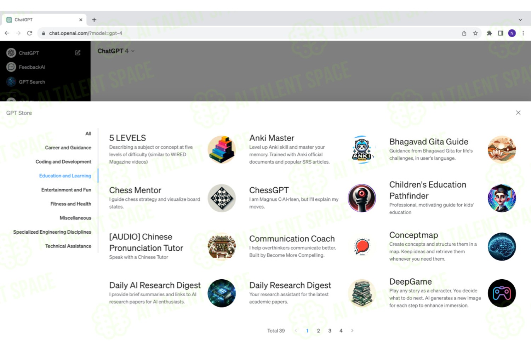
Task: Open the Conceptmap title link
Action: [413, 235]
